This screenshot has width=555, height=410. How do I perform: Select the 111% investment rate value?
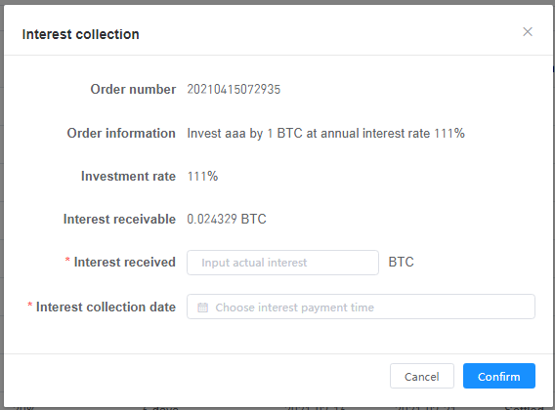tap(202, 176)
